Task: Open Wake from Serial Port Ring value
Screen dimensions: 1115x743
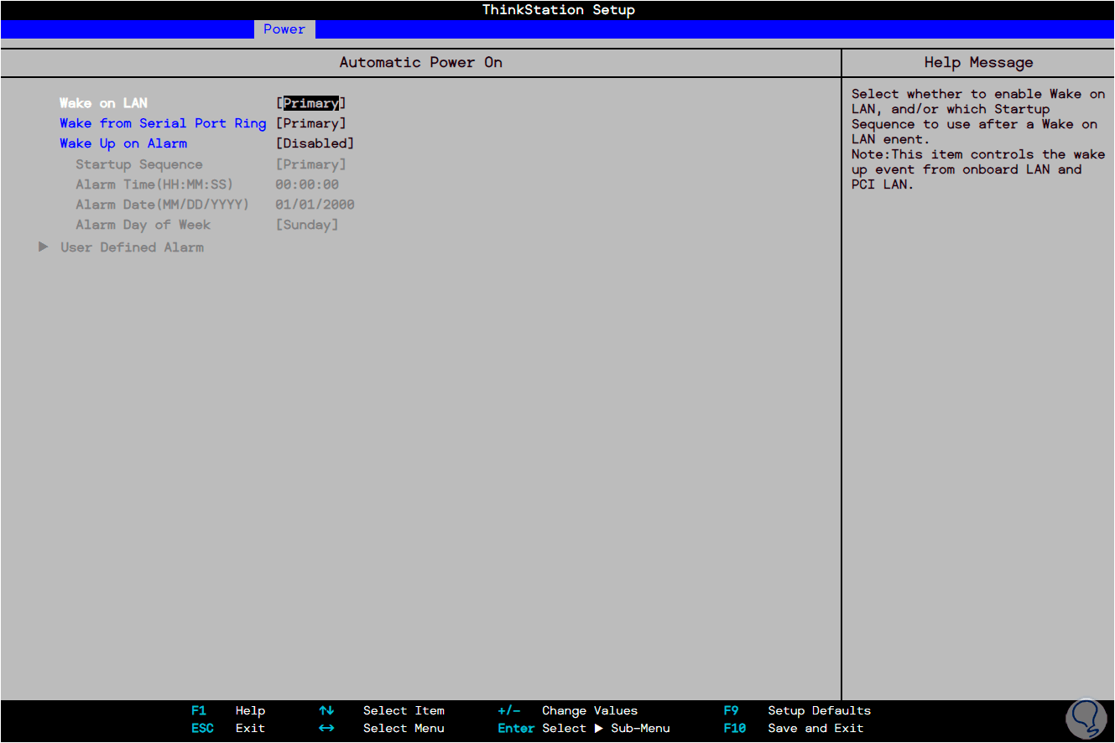Action: click(311, 123)
